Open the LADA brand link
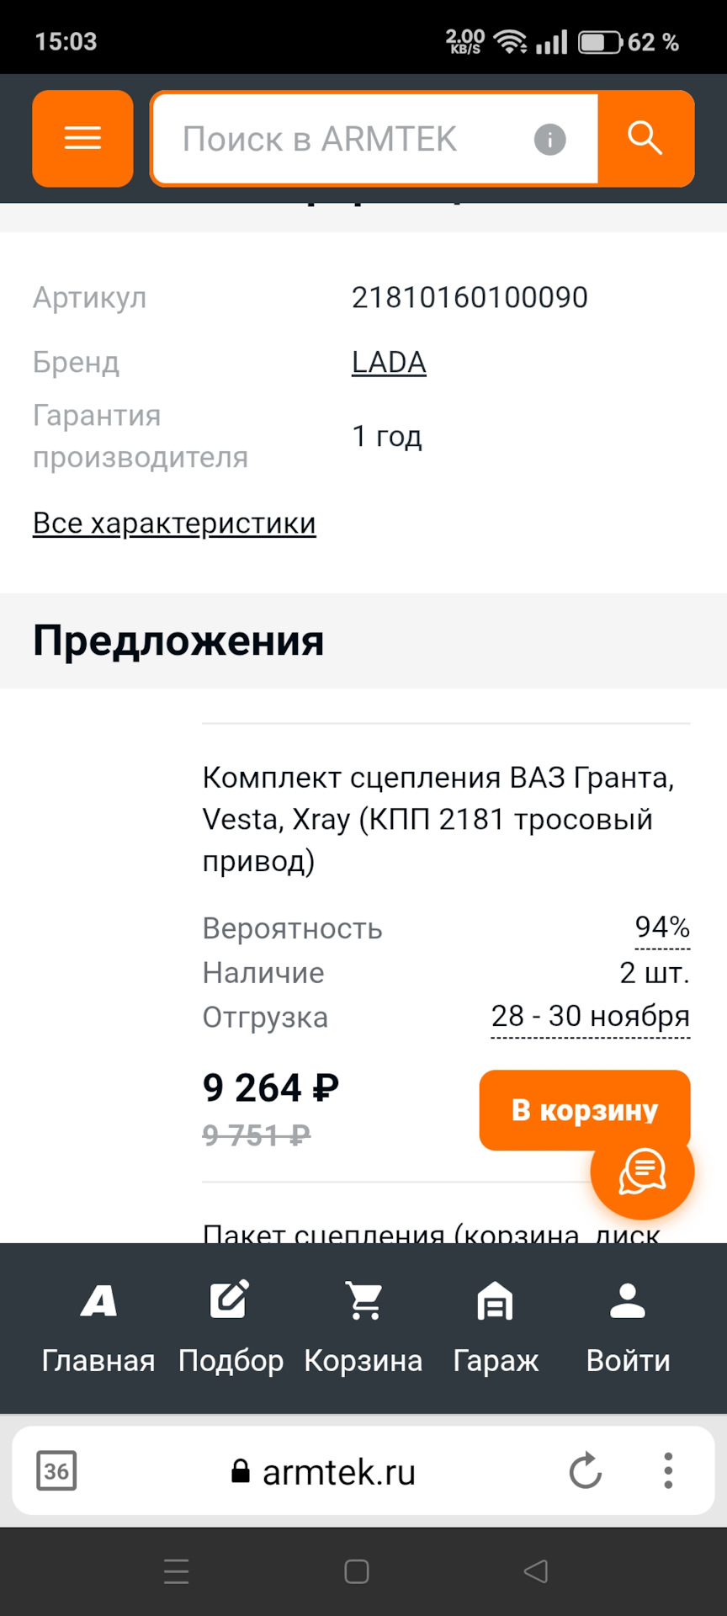 click(x=389, y=362)
